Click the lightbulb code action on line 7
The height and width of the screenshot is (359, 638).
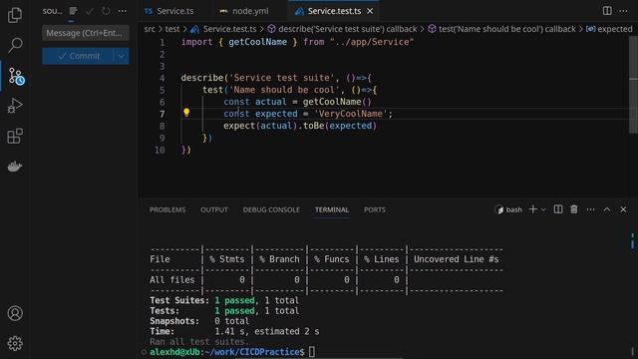[186, 113]
